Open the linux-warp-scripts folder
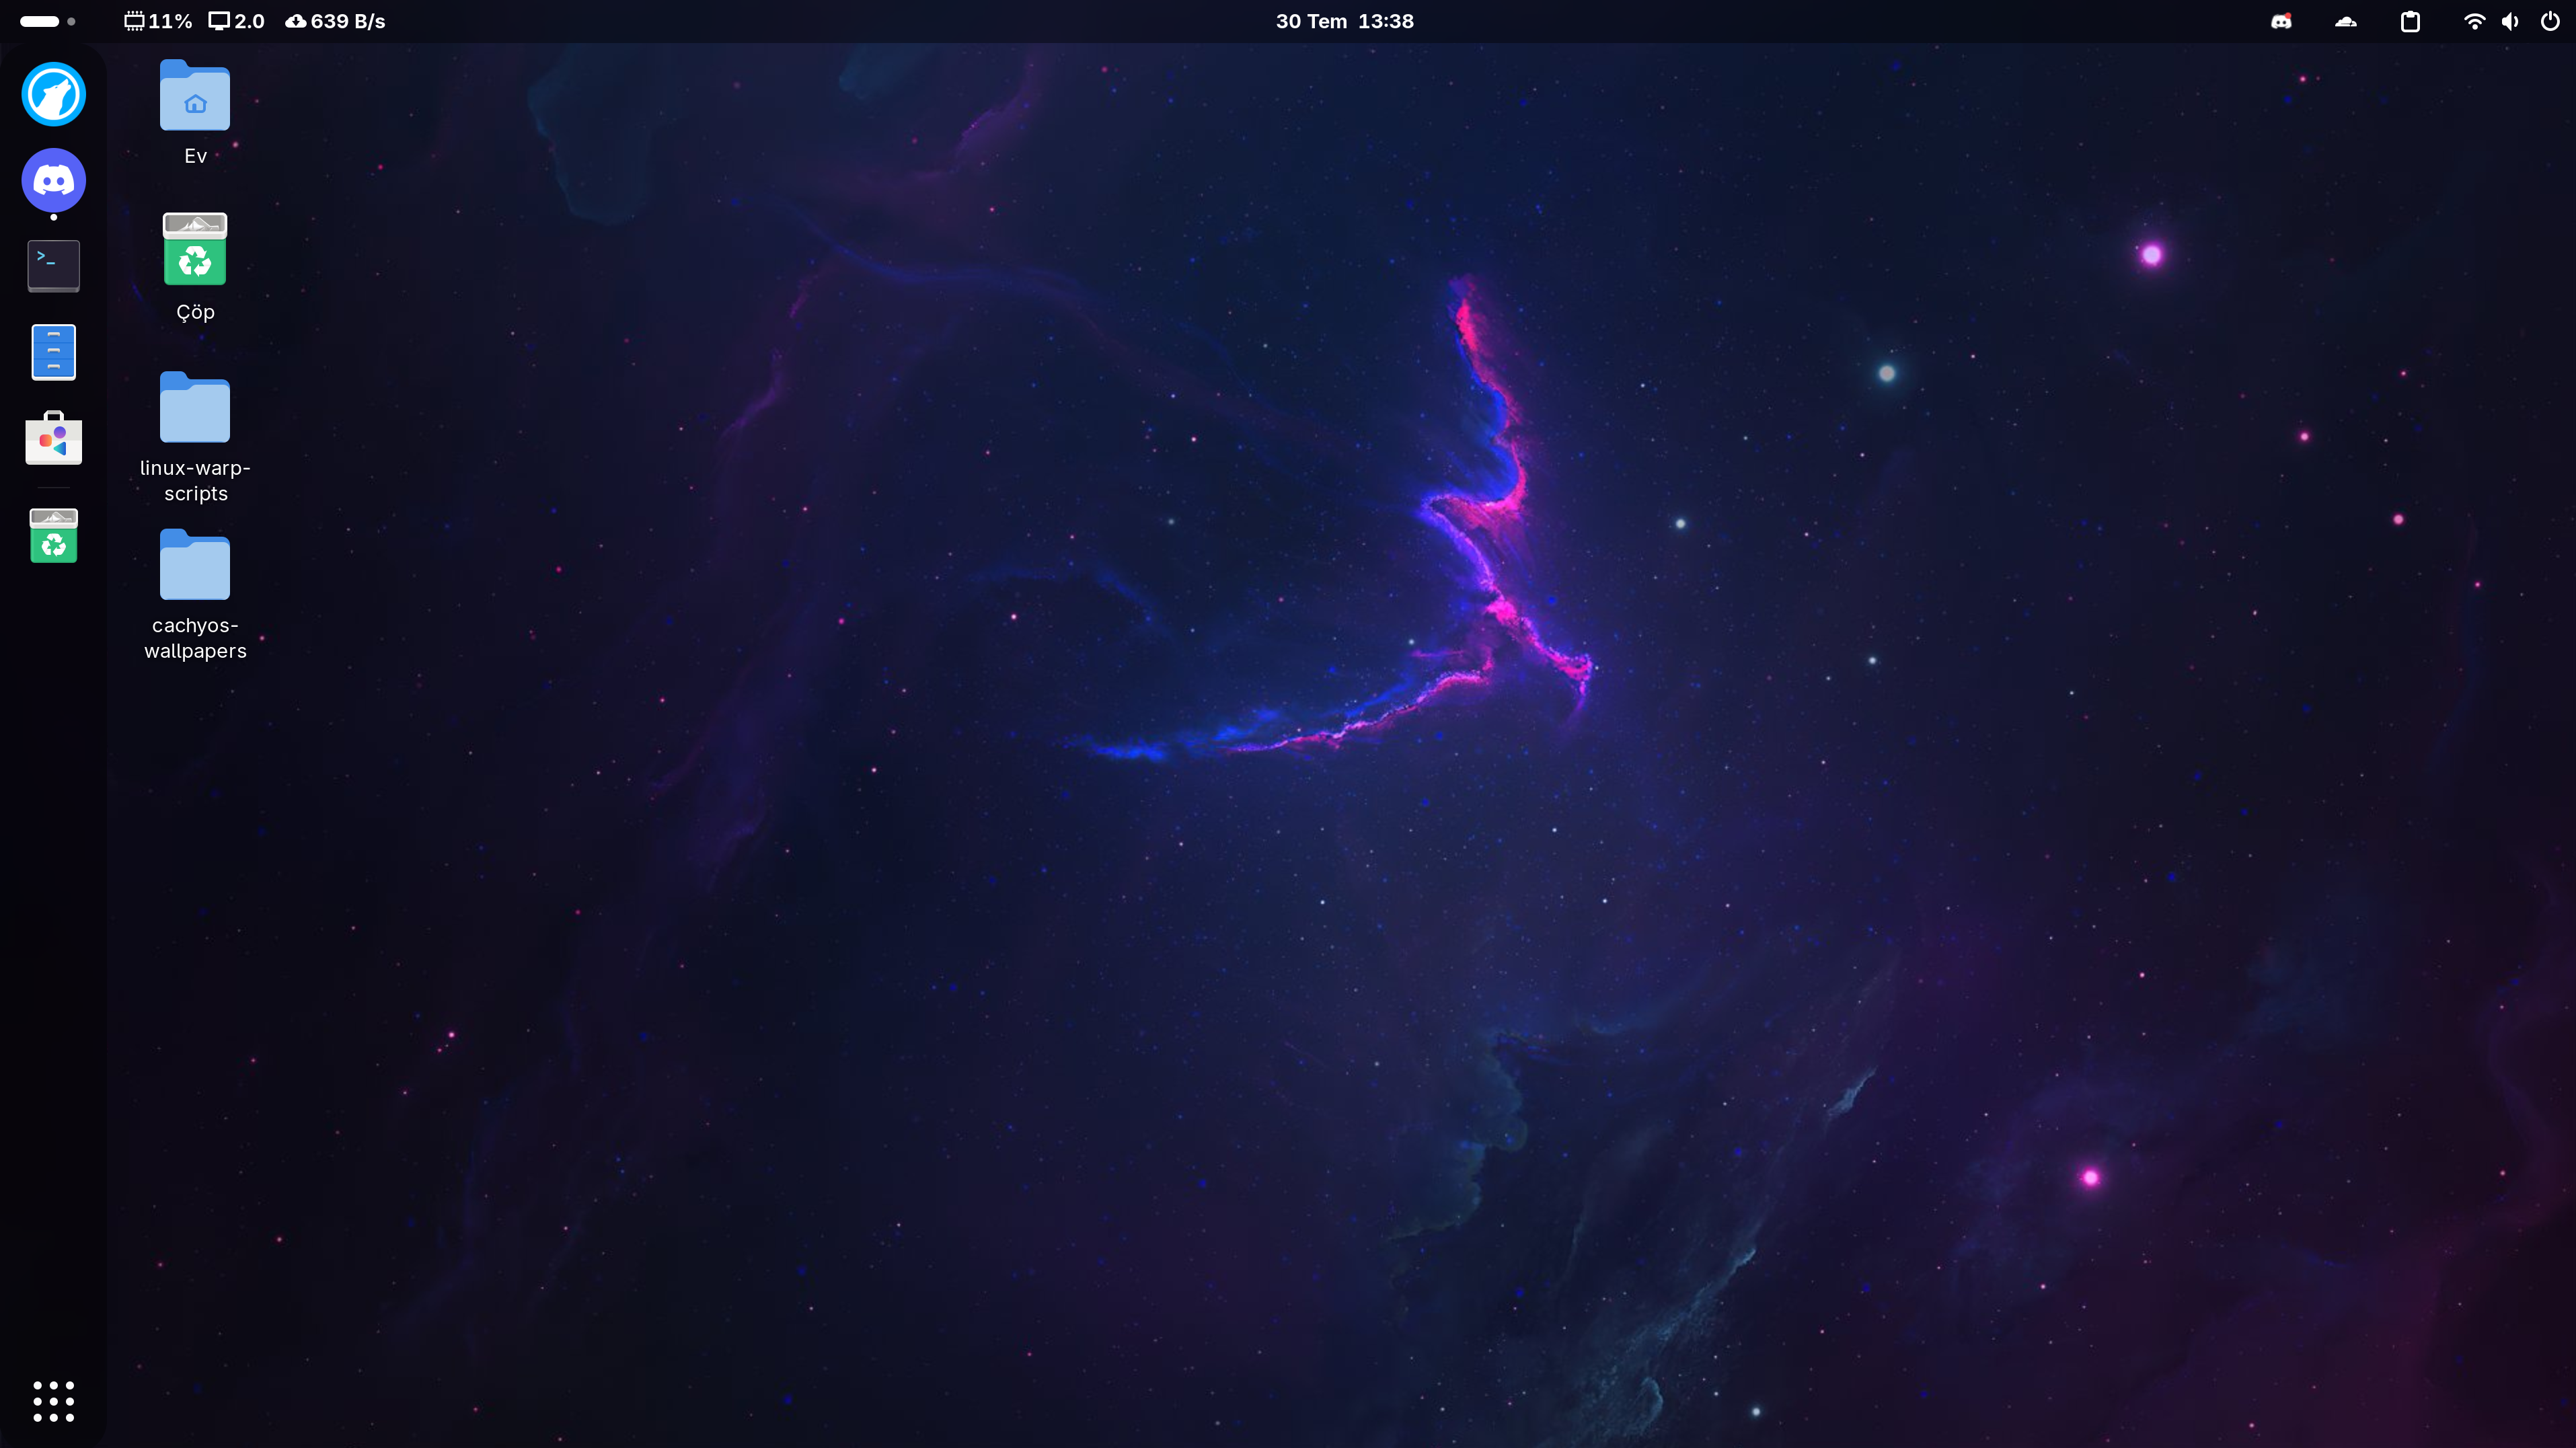2576x1448 pixels. click(x=195, y=438)
